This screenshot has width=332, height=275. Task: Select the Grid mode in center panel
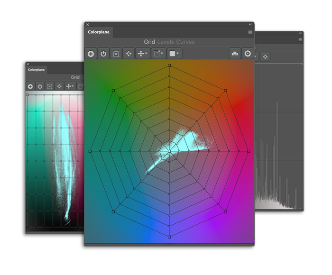click(x=149, y=42)
